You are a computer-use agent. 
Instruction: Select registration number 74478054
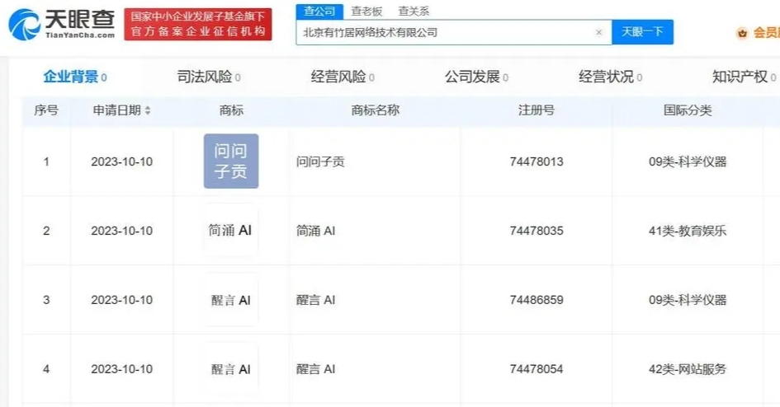(537, 369)
